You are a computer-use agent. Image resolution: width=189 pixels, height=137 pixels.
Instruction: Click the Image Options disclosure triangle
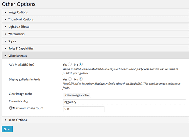click(5, 12)
